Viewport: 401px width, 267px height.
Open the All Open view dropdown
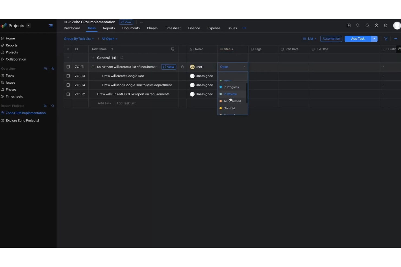[109, 39]
